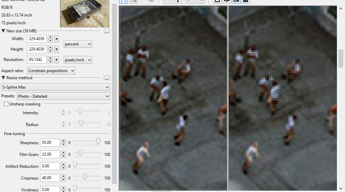345x192 pixels.
Task: Increase Film Grain with the up arrow
Action: tap(63, 152)
